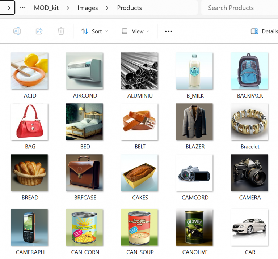This screenshot has height=259, width=278.
Task: Show hidden path via breadcrumb ellipsis
Action: tap(23, 8)
